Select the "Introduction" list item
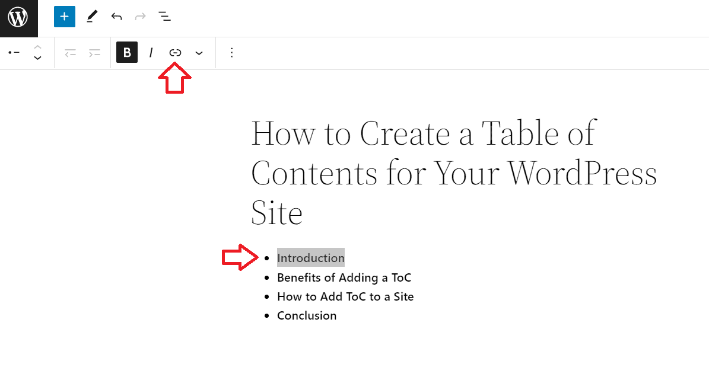 point(311,258)
